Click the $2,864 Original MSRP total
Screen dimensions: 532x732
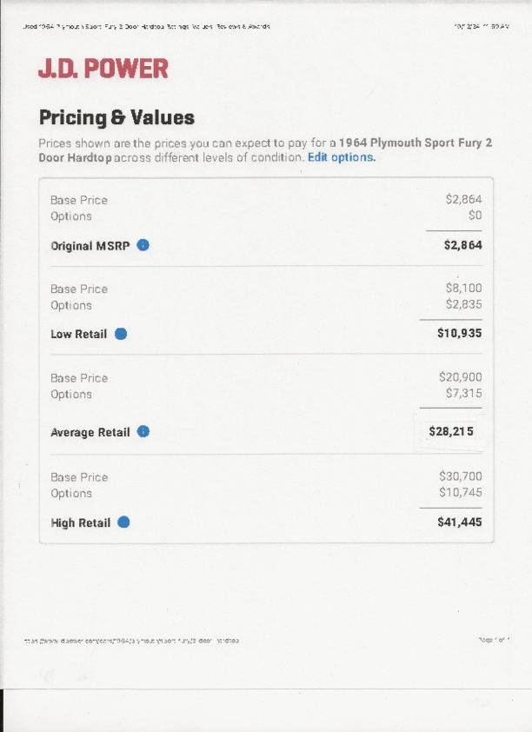(x=463, y=245)
